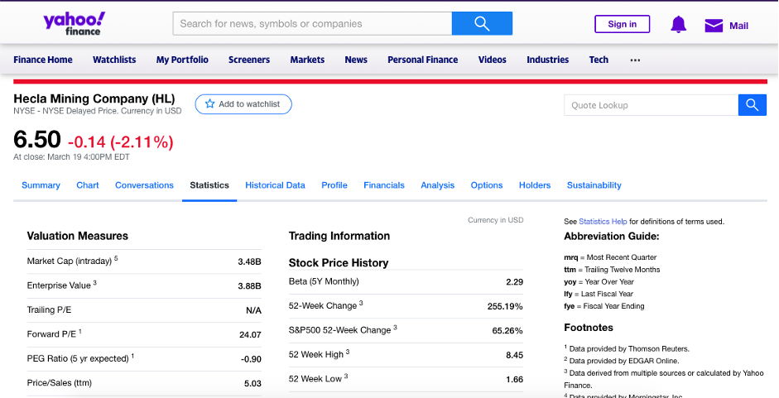Image resolution: width=779 pixels, height=398 pixels.
Task: Switch to the Financials tab
Action: click(x=384, y=185)
